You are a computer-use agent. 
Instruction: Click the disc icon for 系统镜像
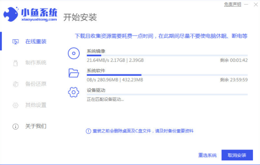[74, 54]
